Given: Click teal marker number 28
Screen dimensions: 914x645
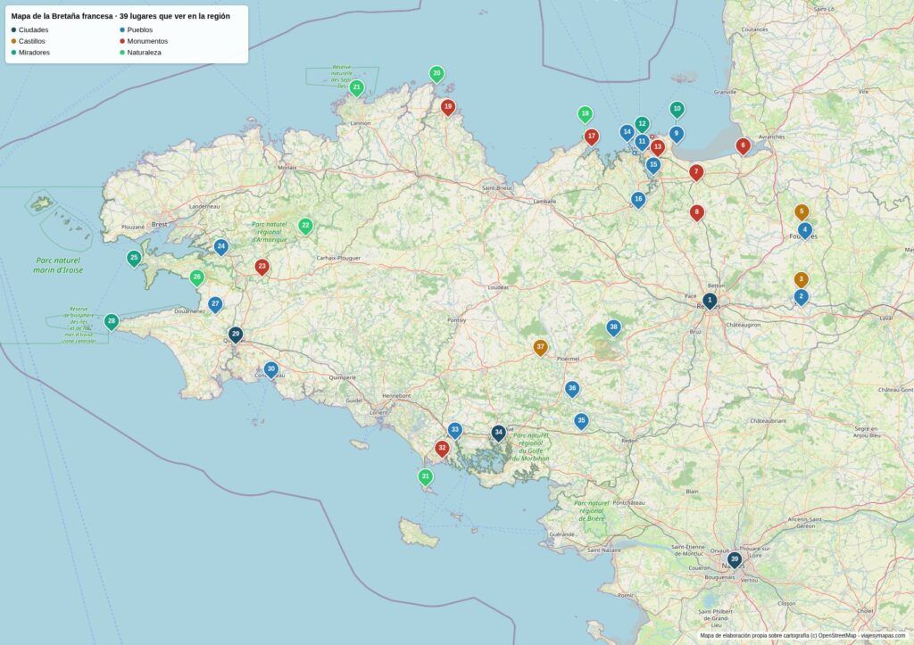Looking at the screenshot, I should click(112, 322).
